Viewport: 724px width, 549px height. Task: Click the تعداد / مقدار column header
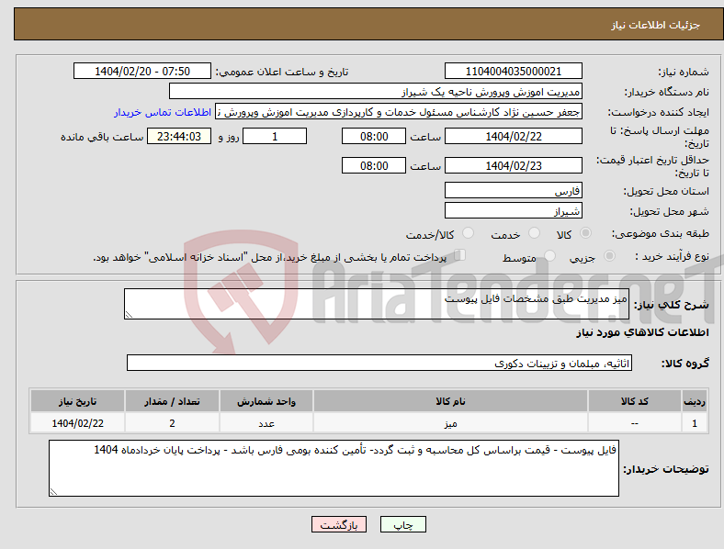click(x=172, y=401)
